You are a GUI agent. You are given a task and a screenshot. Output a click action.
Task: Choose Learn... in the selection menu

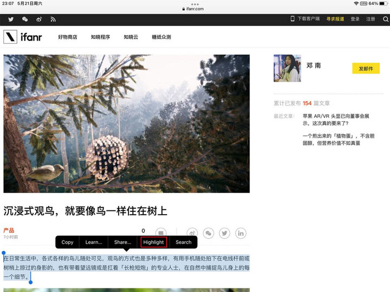tap(94, 242)
